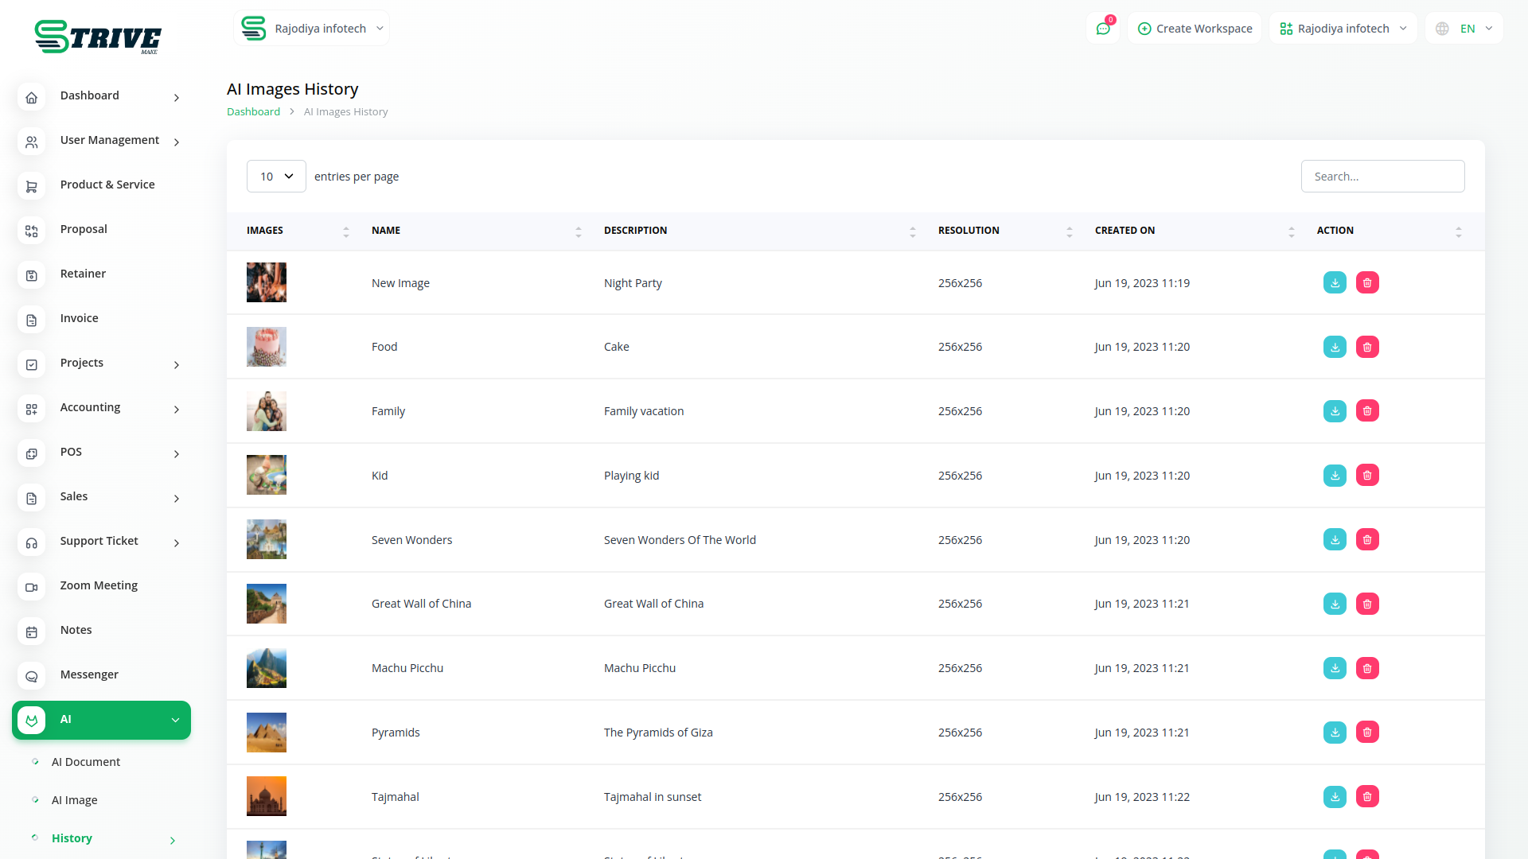Open the AI Document submenu item
Viewport: 1528px width, 859px height.
[x=86, y=762]
